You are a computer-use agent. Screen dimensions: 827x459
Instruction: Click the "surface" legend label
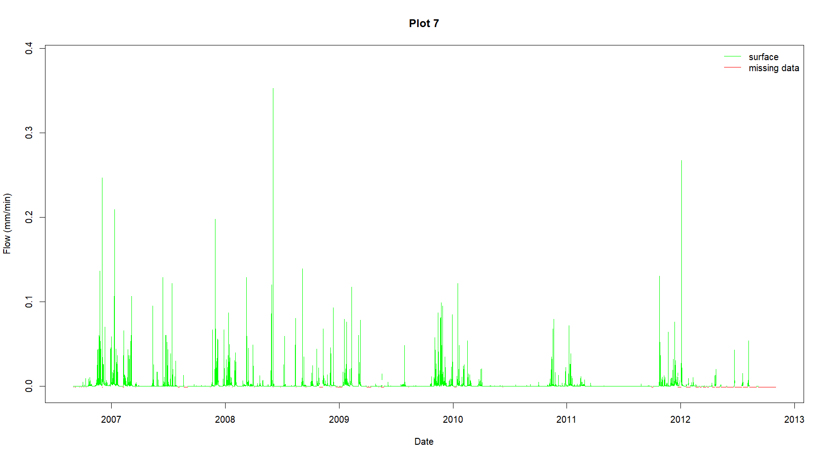point(763,57)
